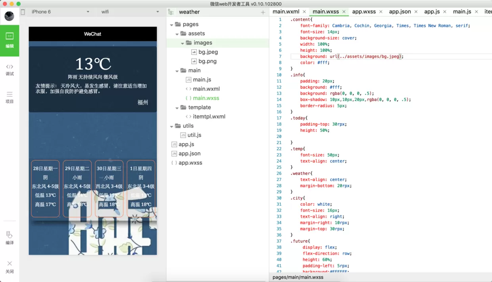Collapse the main folder
Image resolution: width=492 pixels, height=282 pixels.
click(x=177, y=71)
